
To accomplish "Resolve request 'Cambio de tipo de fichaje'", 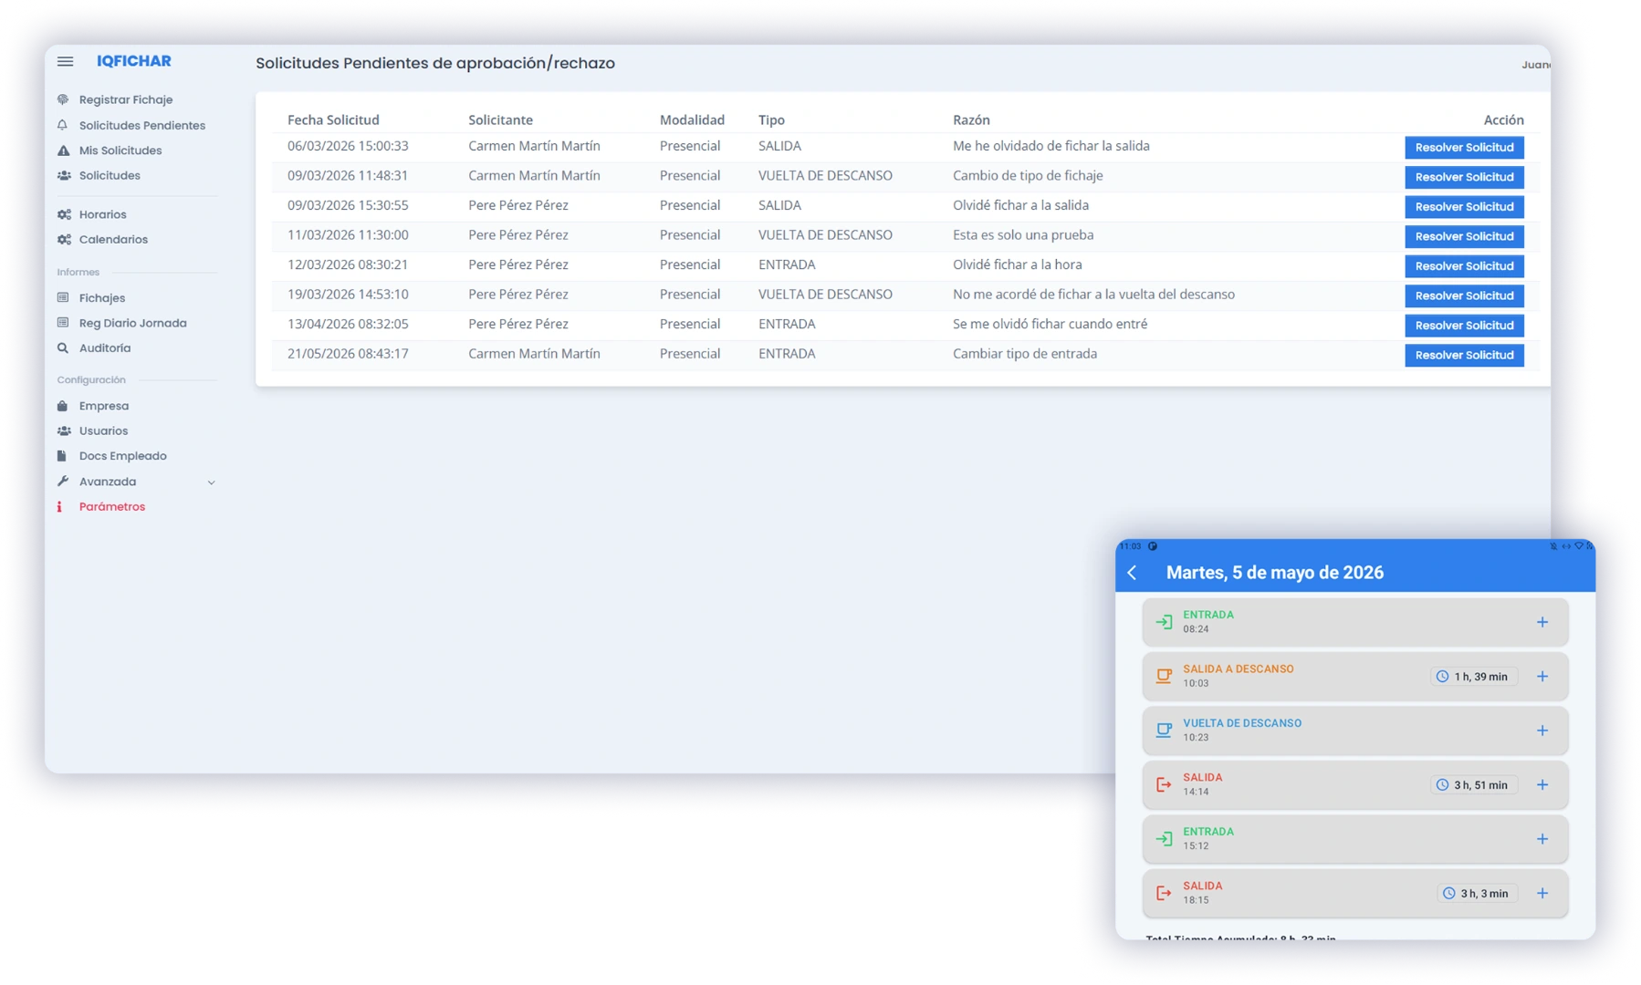I will 1464,177.
